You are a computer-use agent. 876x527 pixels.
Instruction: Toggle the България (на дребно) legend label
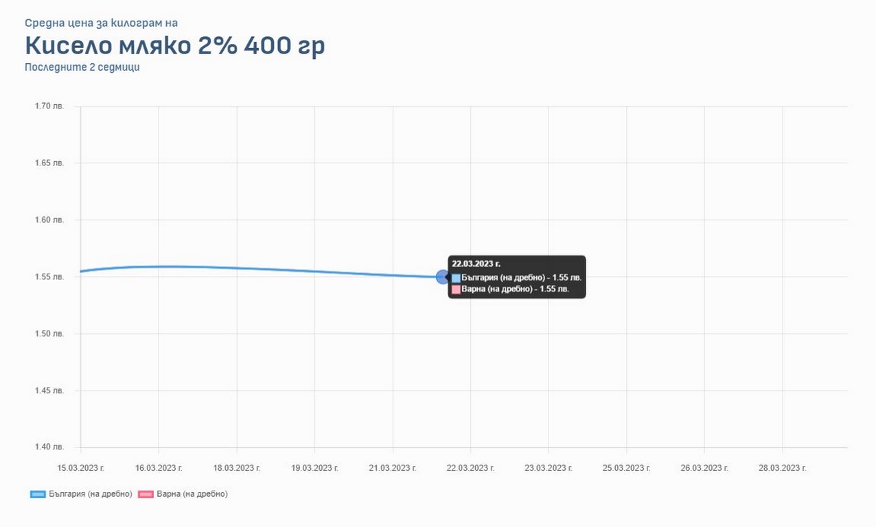[90, 494]
